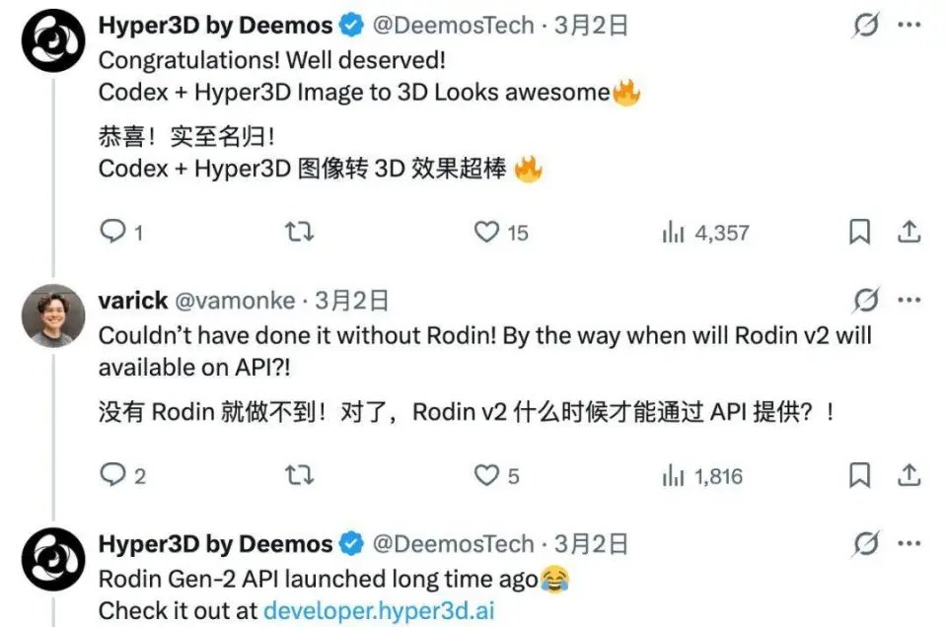Retweet the Hyper3D congratulations tweet
The image size is (947, 627).
pos(300,232)
